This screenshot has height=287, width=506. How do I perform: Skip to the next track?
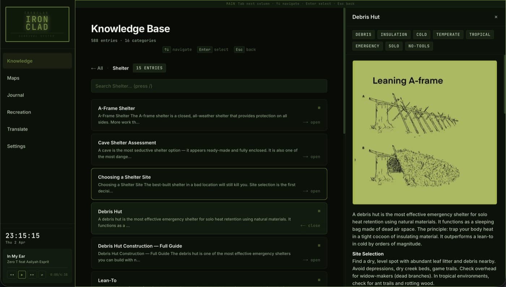coord(32,275)
